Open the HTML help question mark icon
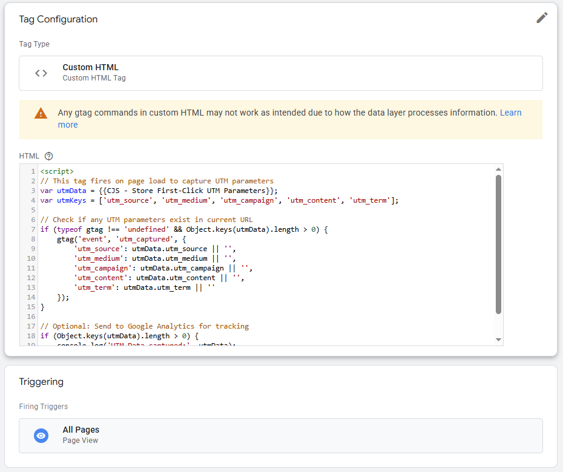Image resolution: width=563 pixels, height=472 pixels. 49,156
